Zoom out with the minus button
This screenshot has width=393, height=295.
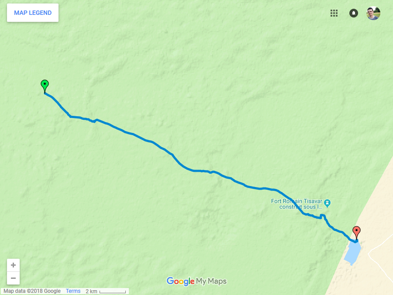pyautogui.click(x=13, y=278)
